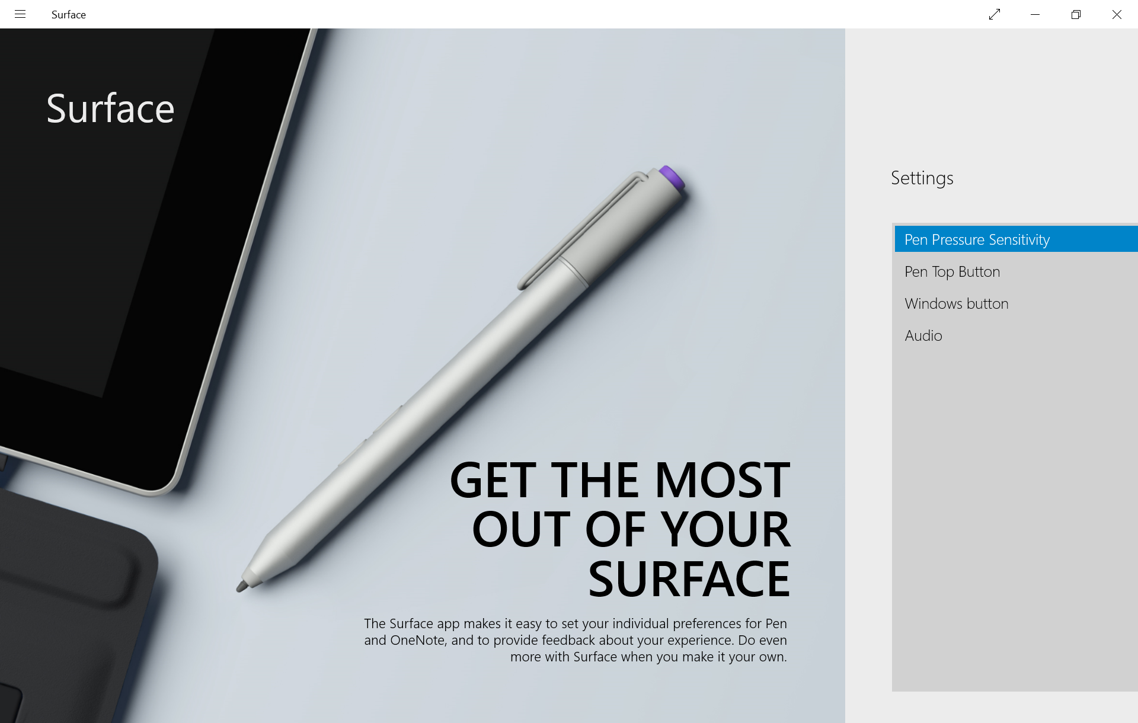Click the Surface app title text
1138x723 pixels.
click(x=69, y=14)
